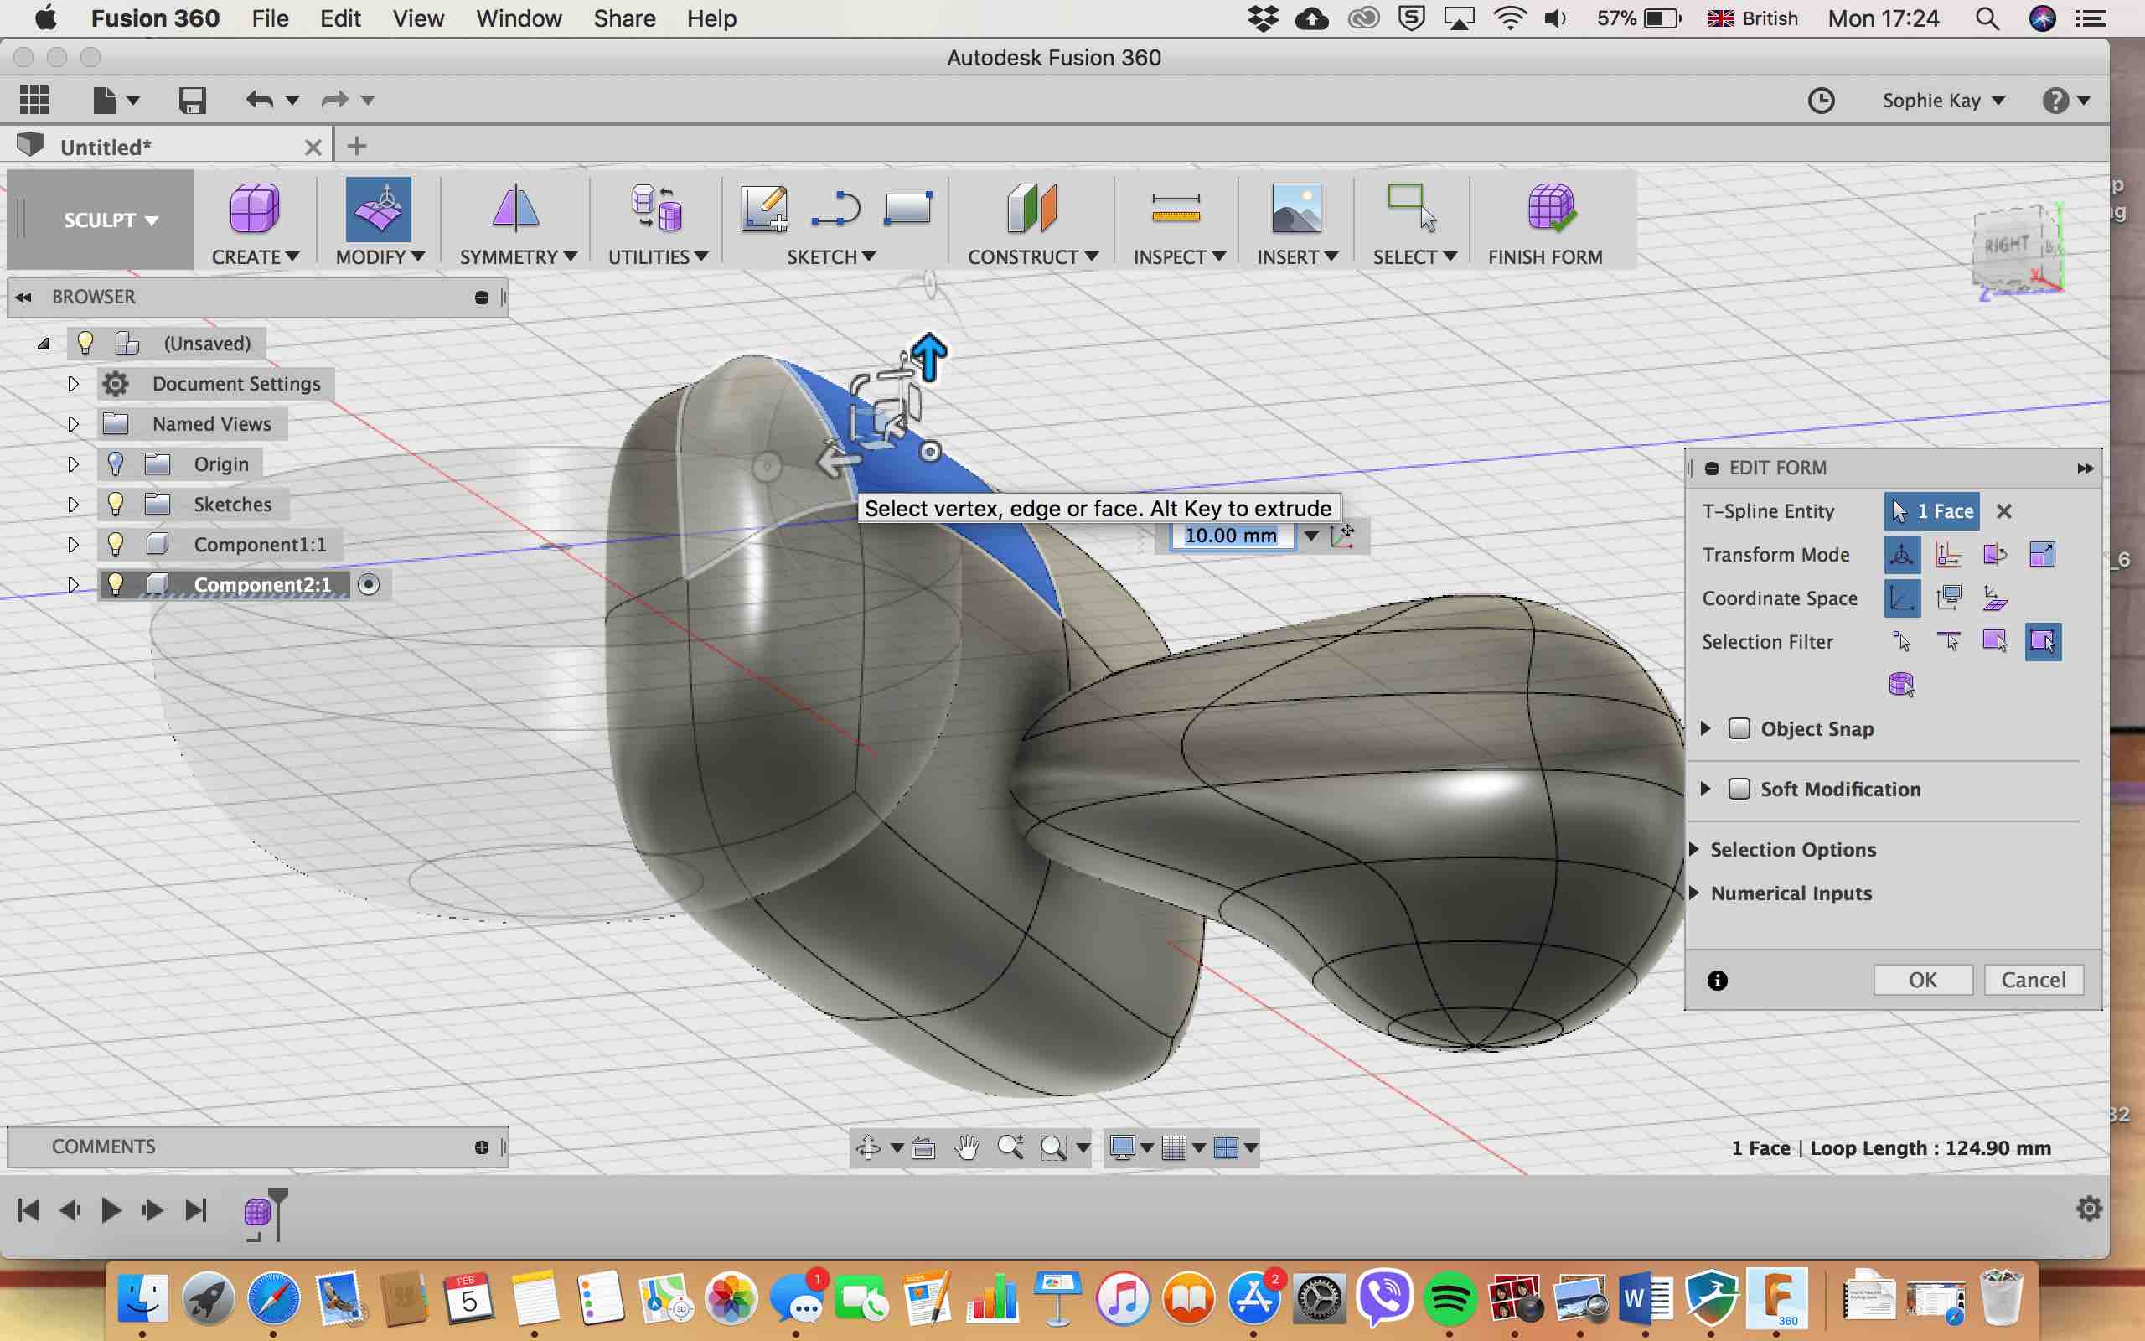Click the Job Status clock icon
This screenshot has height=1341, width=2145.
click(x=1821, y=101)
